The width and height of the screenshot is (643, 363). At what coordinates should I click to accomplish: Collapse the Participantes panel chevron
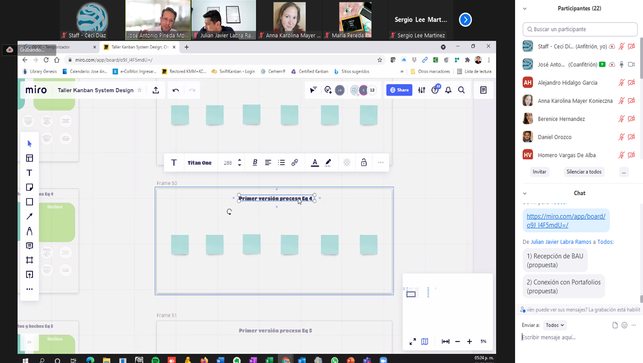pos(525,8)
